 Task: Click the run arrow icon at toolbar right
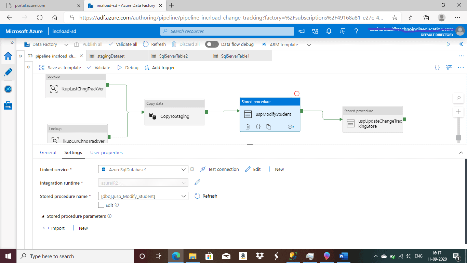pos(449,44)
